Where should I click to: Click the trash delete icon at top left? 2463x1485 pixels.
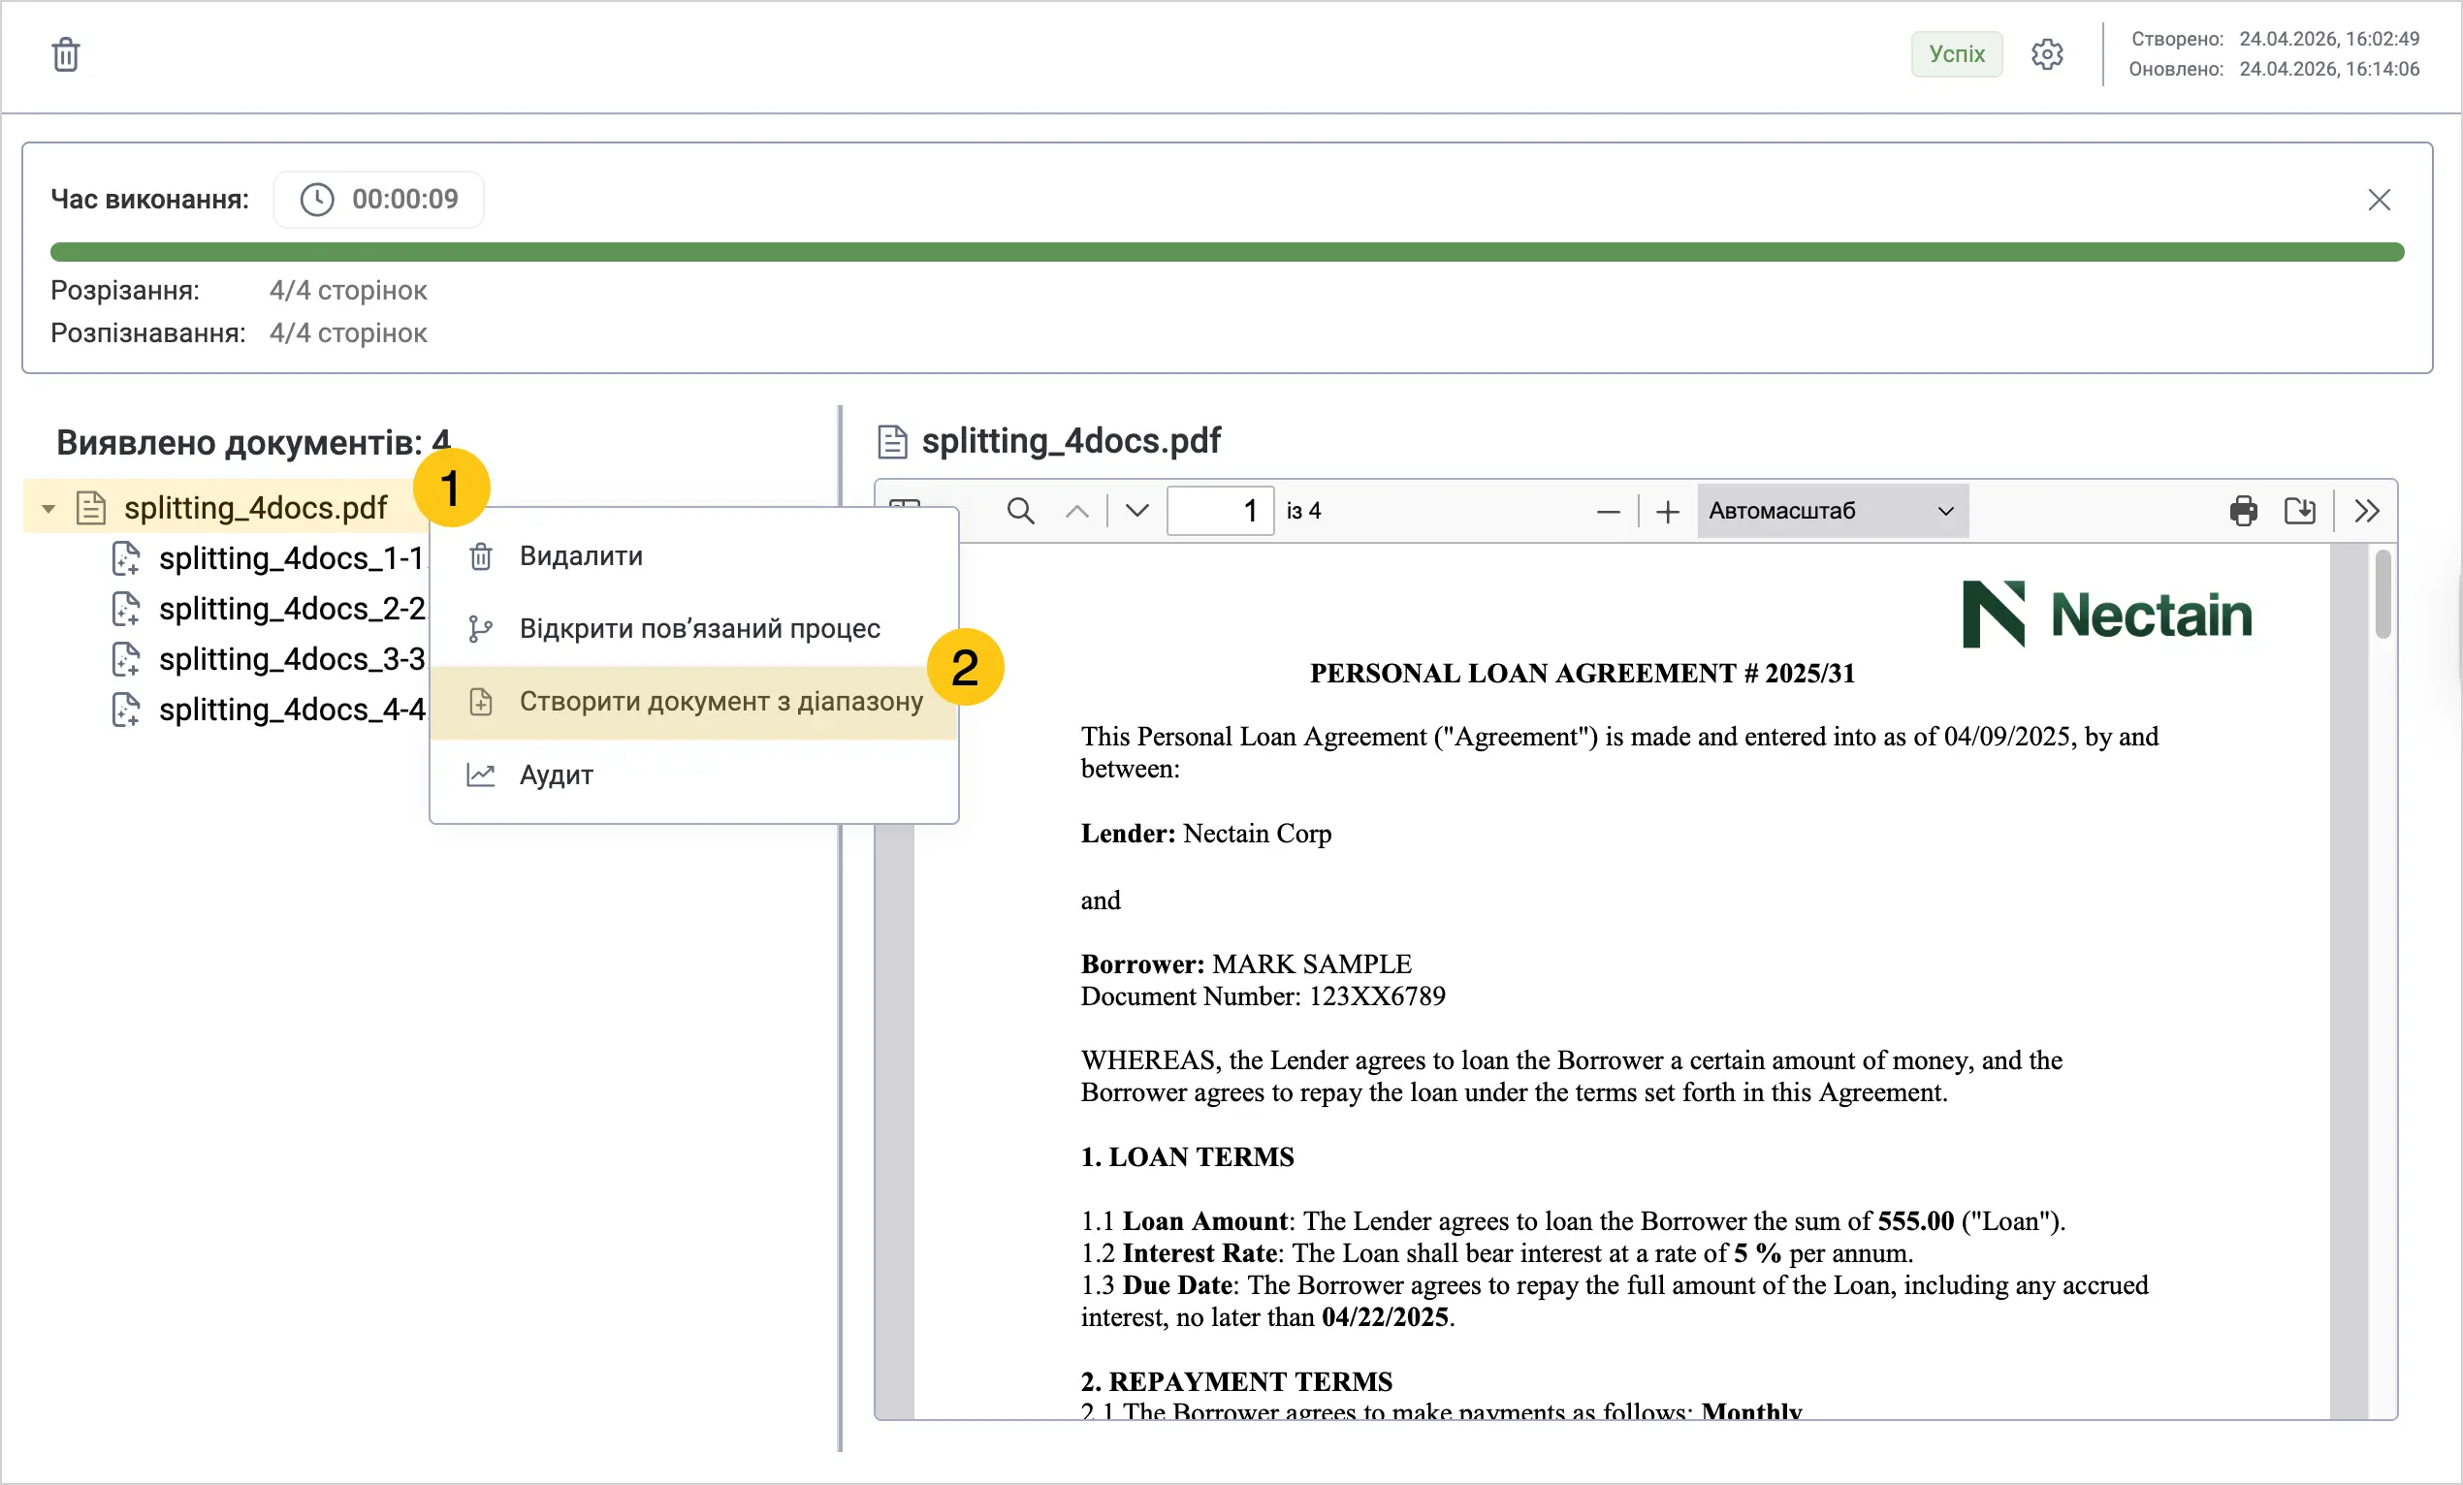[66, 54]
